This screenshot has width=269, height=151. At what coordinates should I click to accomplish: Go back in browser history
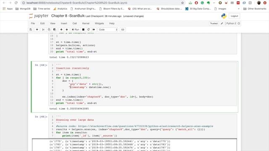tap(4, 3)
